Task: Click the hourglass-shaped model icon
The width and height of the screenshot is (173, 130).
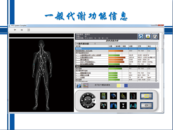Action: 123,106
